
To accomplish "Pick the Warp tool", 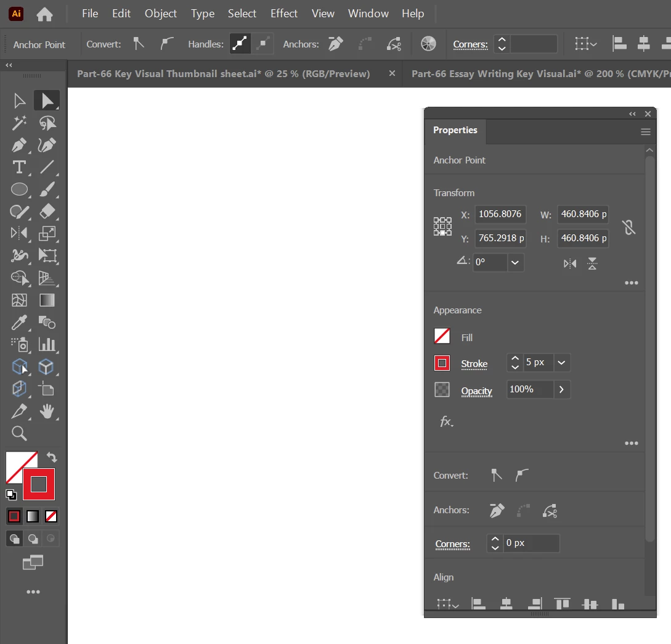I will coord(19,255).
